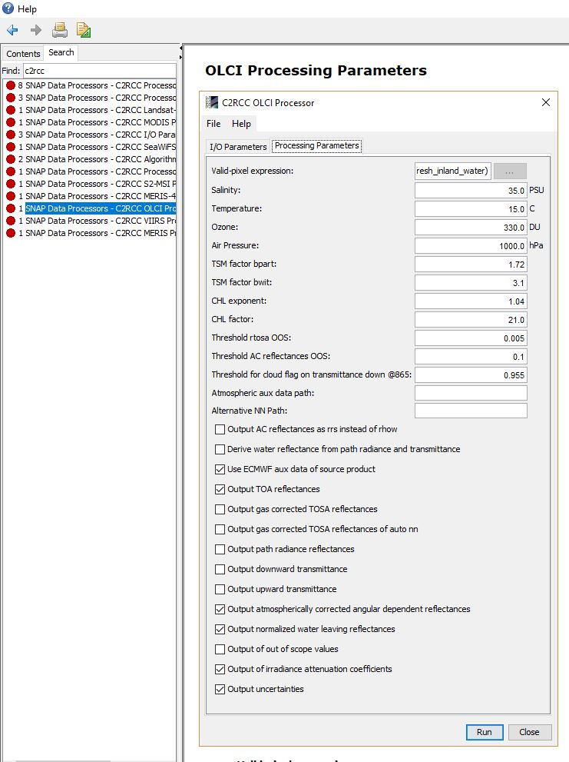Screen dimensions: 569x762
Task: Uncheck Output uncertainties
Action: click(x=220, y=689)
